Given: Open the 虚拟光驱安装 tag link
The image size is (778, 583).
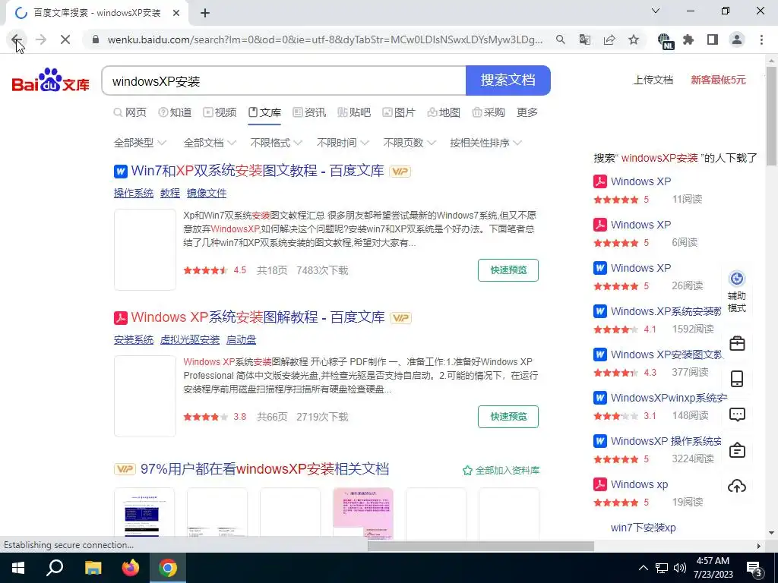Looking at the screenshot, I should point(189,339).
